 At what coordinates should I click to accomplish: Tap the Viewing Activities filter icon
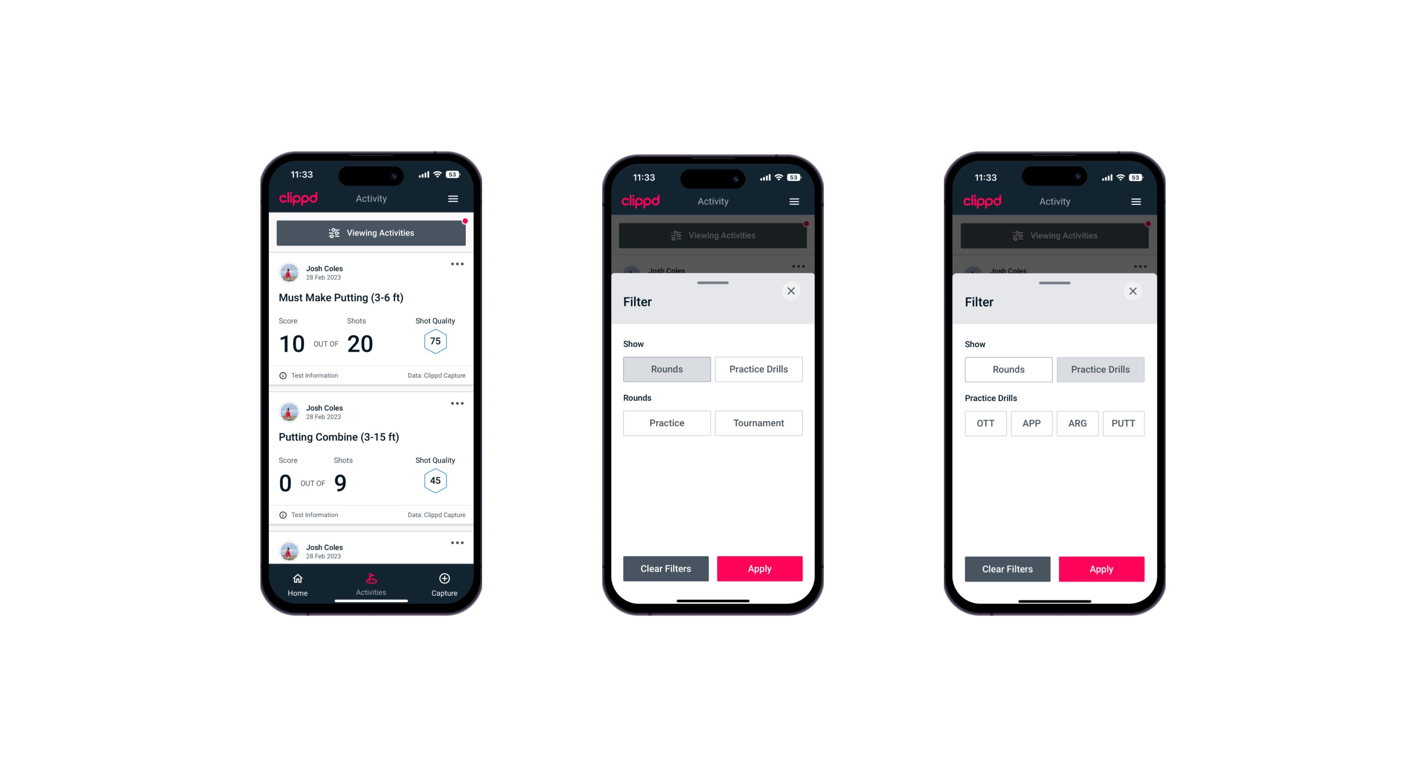pos(334,233)
